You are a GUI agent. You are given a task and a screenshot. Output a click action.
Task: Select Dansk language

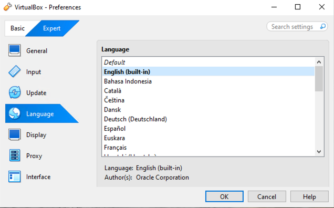(208, 110)
